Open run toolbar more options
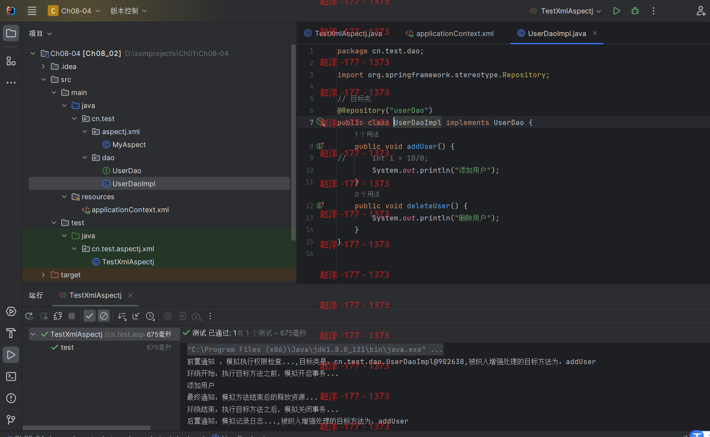 point(210,316)
